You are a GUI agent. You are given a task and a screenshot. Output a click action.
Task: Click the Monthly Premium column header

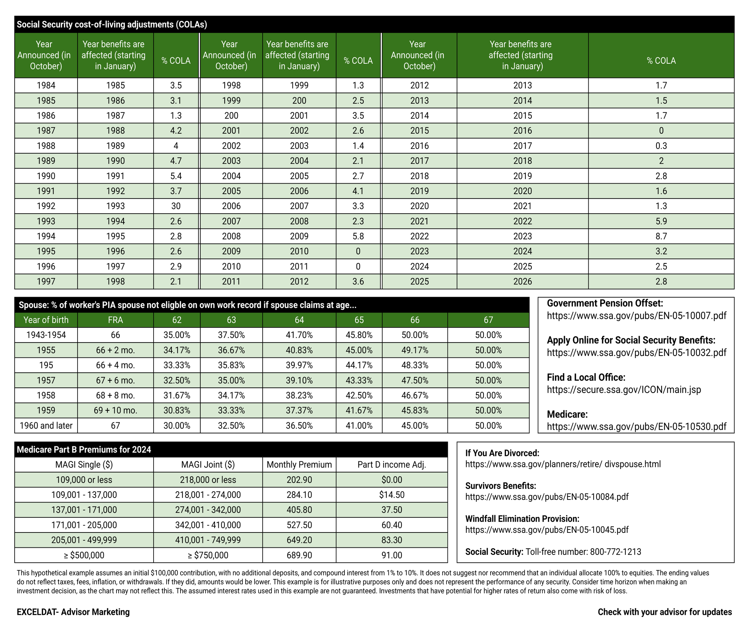(299, 465)
